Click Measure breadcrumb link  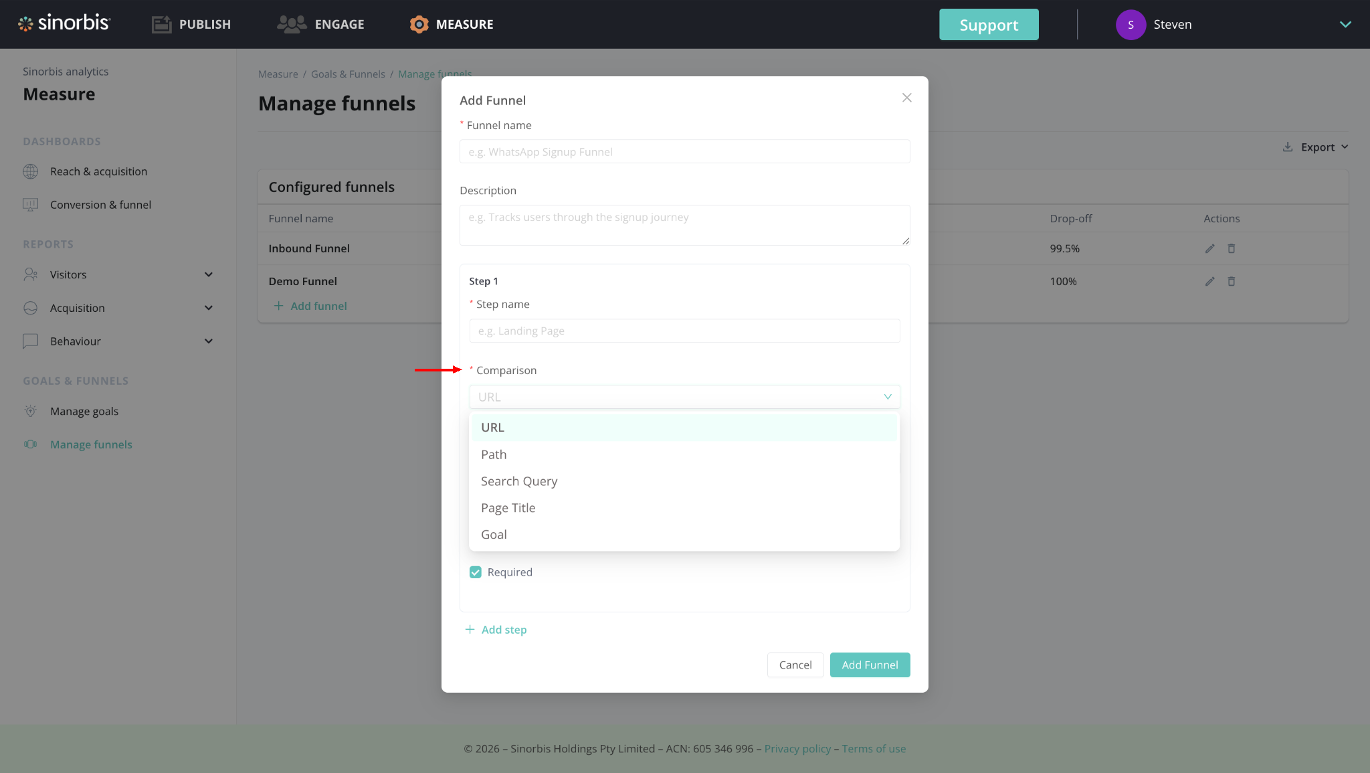pos(278,74)
